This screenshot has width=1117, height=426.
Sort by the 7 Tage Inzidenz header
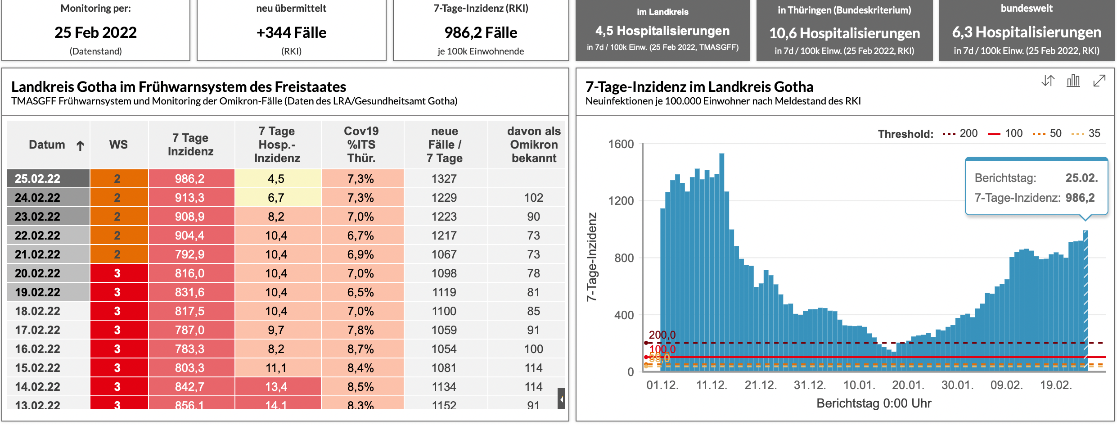coord(191,145)
